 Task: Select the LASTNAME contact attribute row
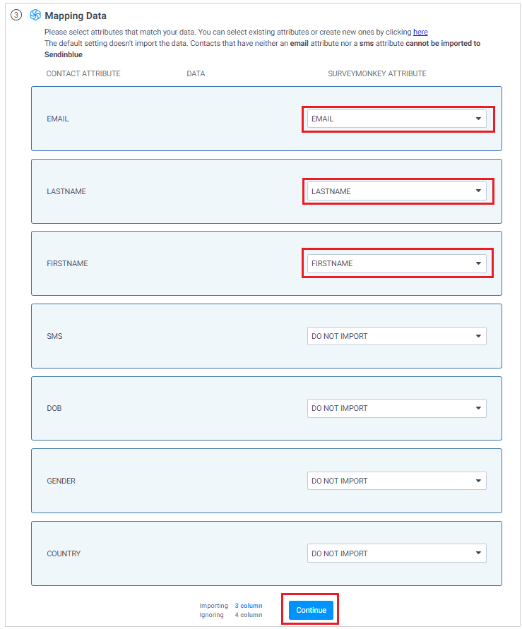(141, 191)
